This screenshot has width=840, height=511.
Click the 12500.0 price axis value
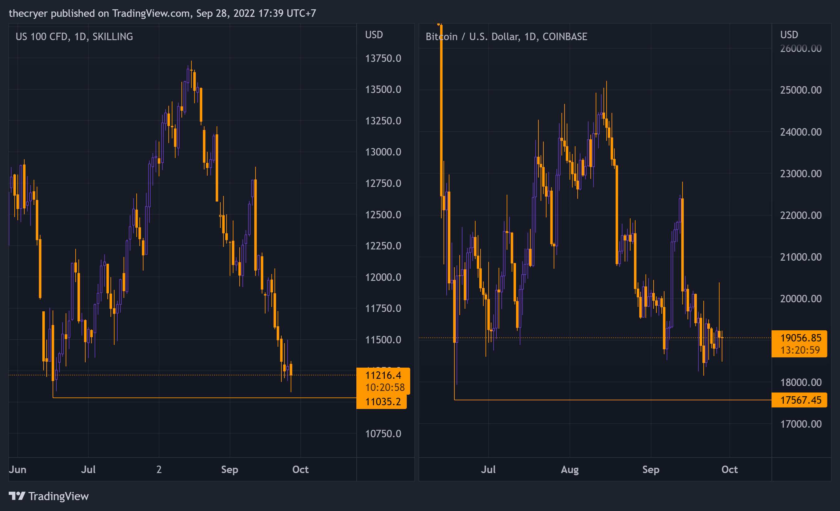383,215
